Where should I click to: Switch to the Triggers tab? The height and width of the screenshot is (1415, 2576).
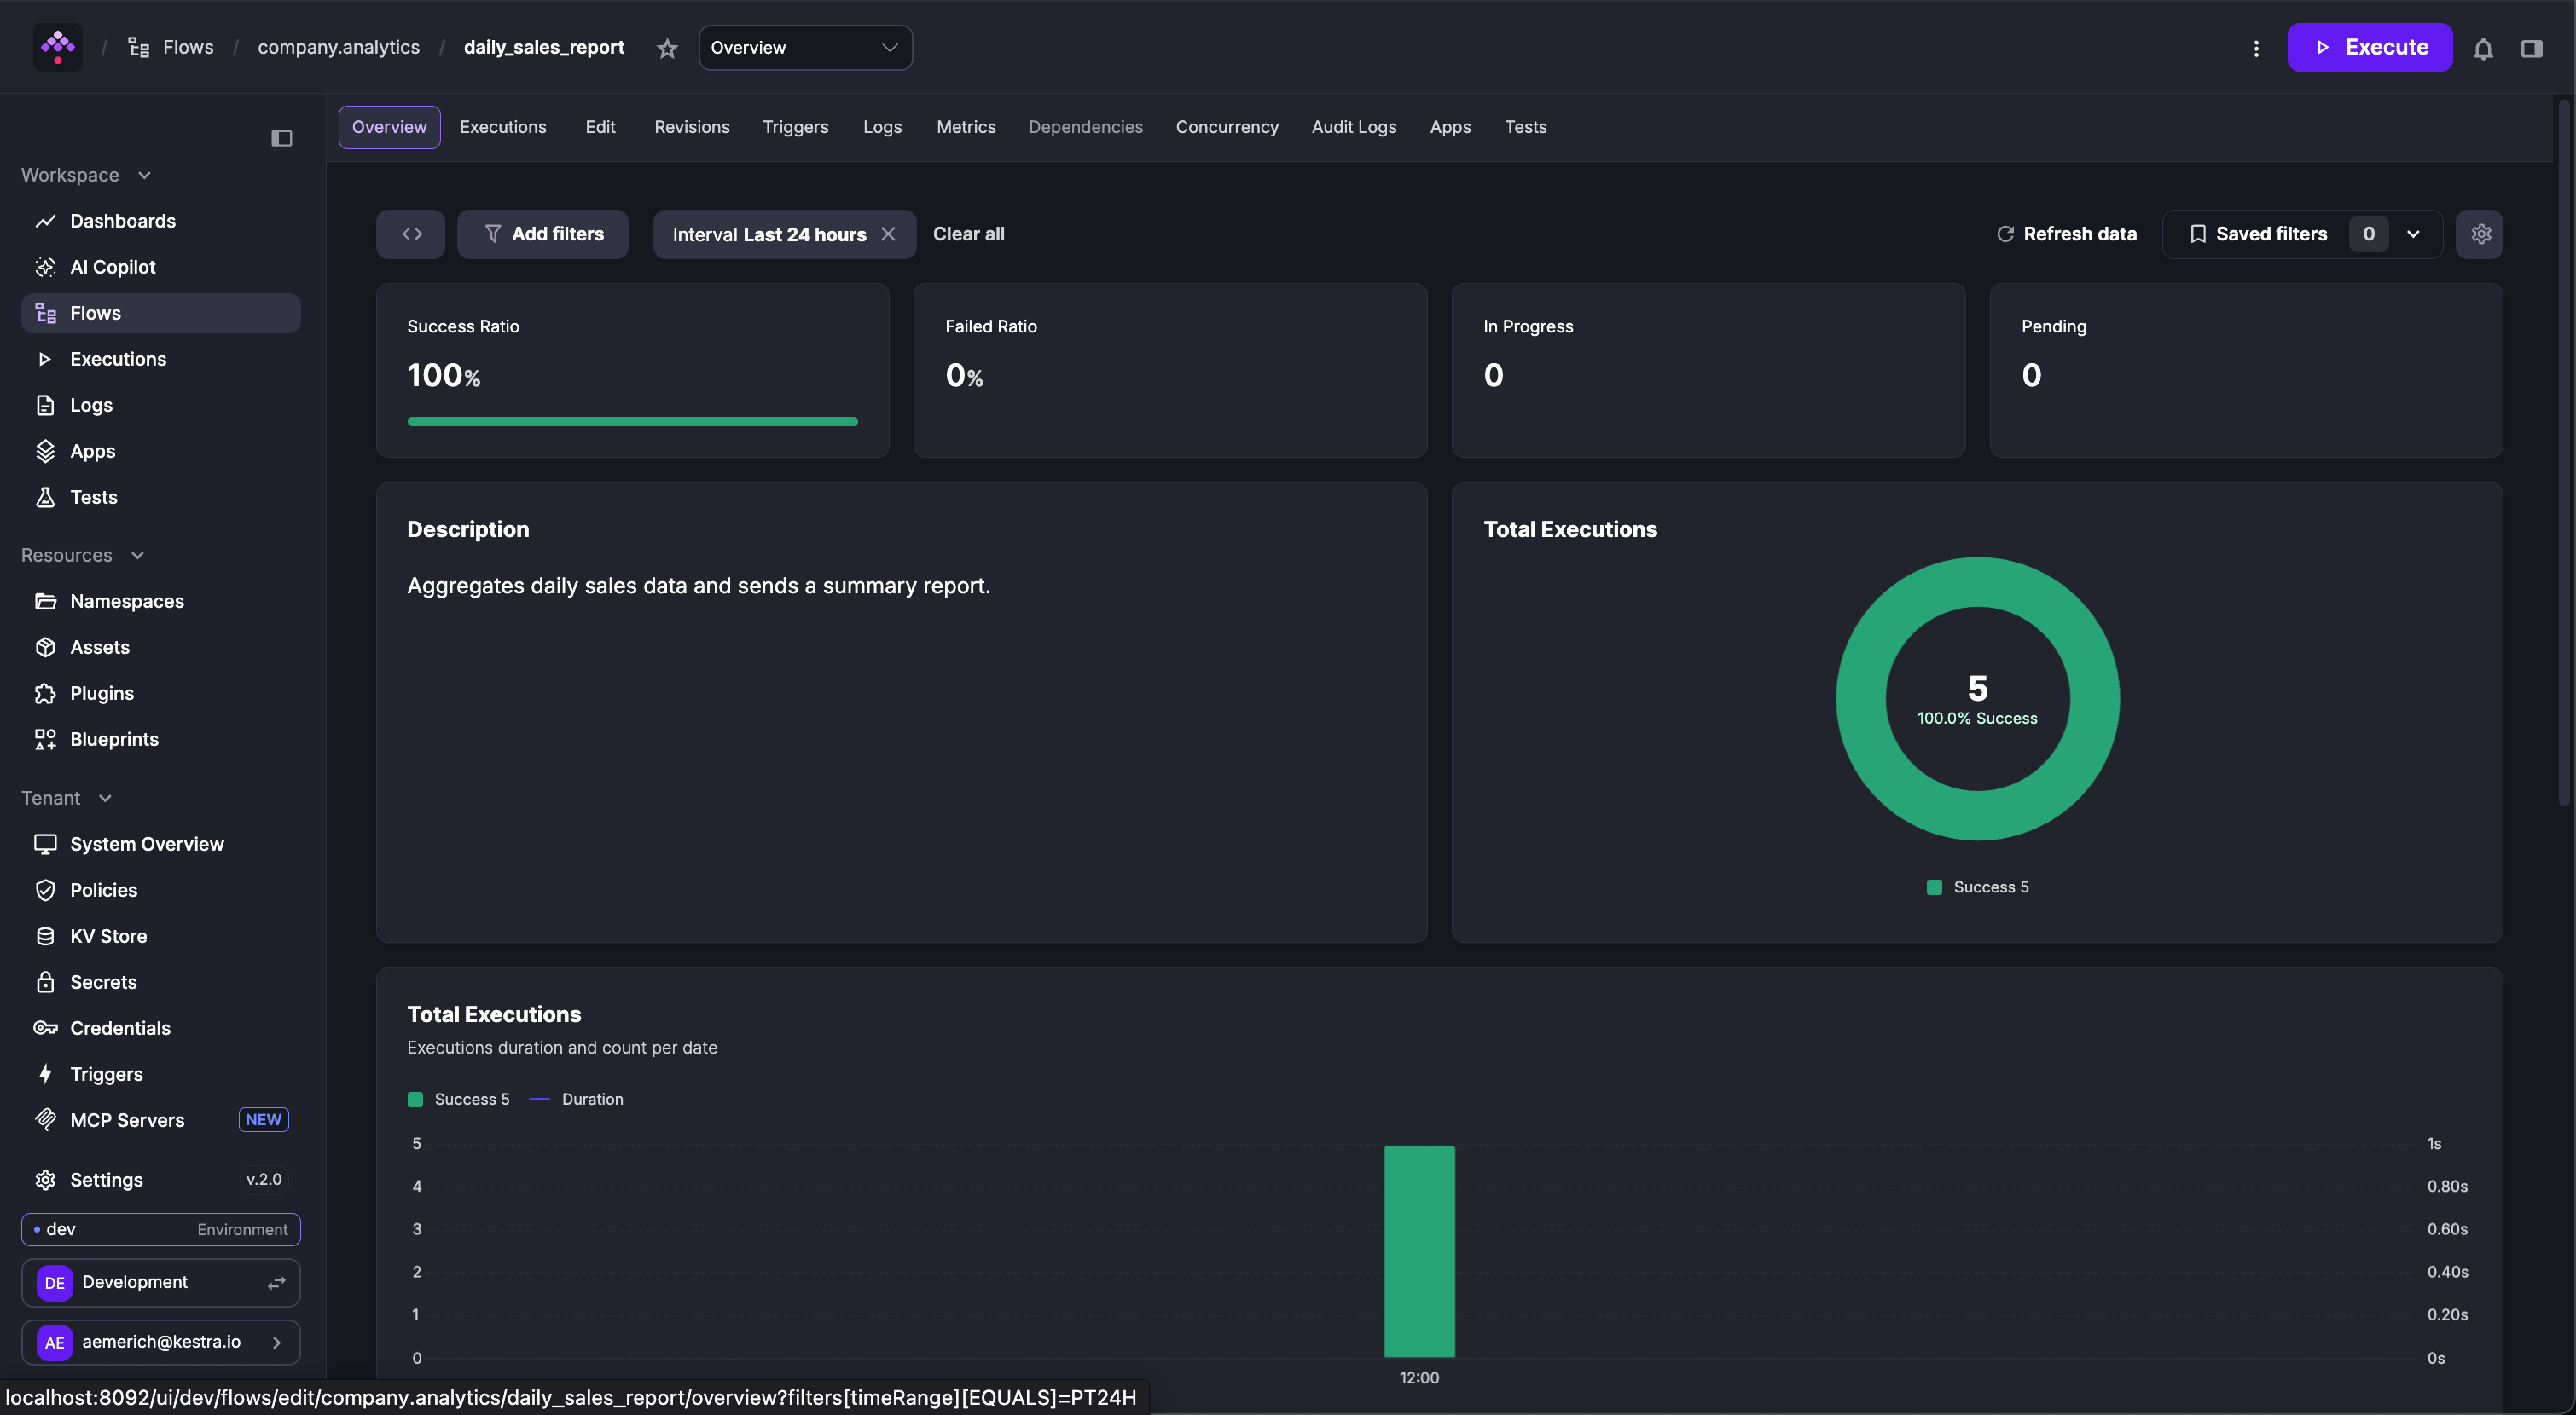[x=795, y=127]
